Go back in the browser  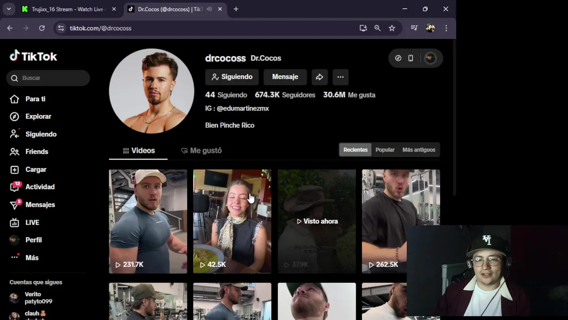tap(10, 28)
